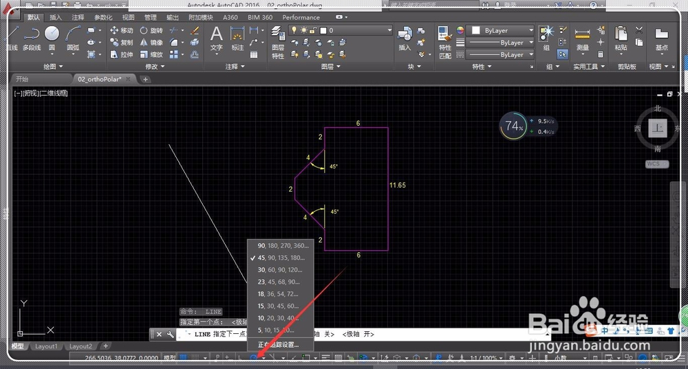Expand the Layers (图层) panel

pyautogui.click(x=330, y=67)
